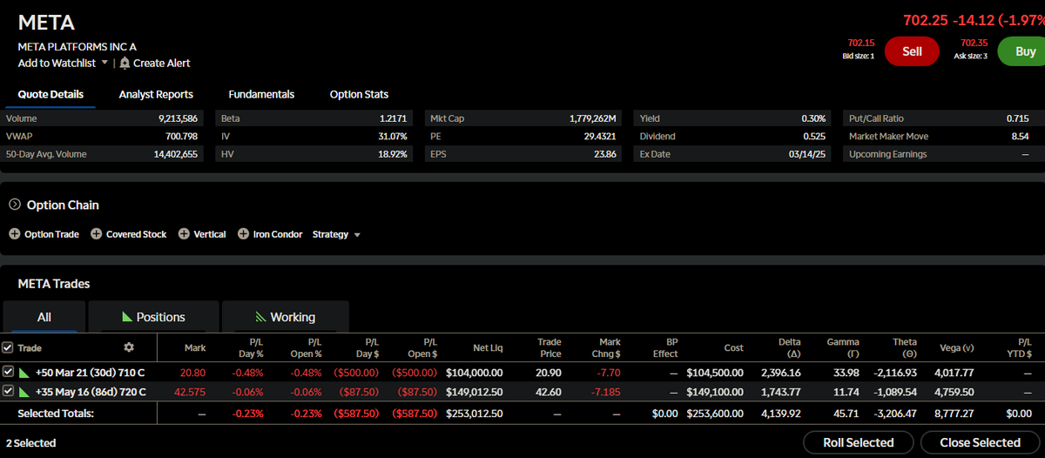Open the Add to Watchlist dropdown arrow
Viewport: 1045px width, 458px height.
104,63
